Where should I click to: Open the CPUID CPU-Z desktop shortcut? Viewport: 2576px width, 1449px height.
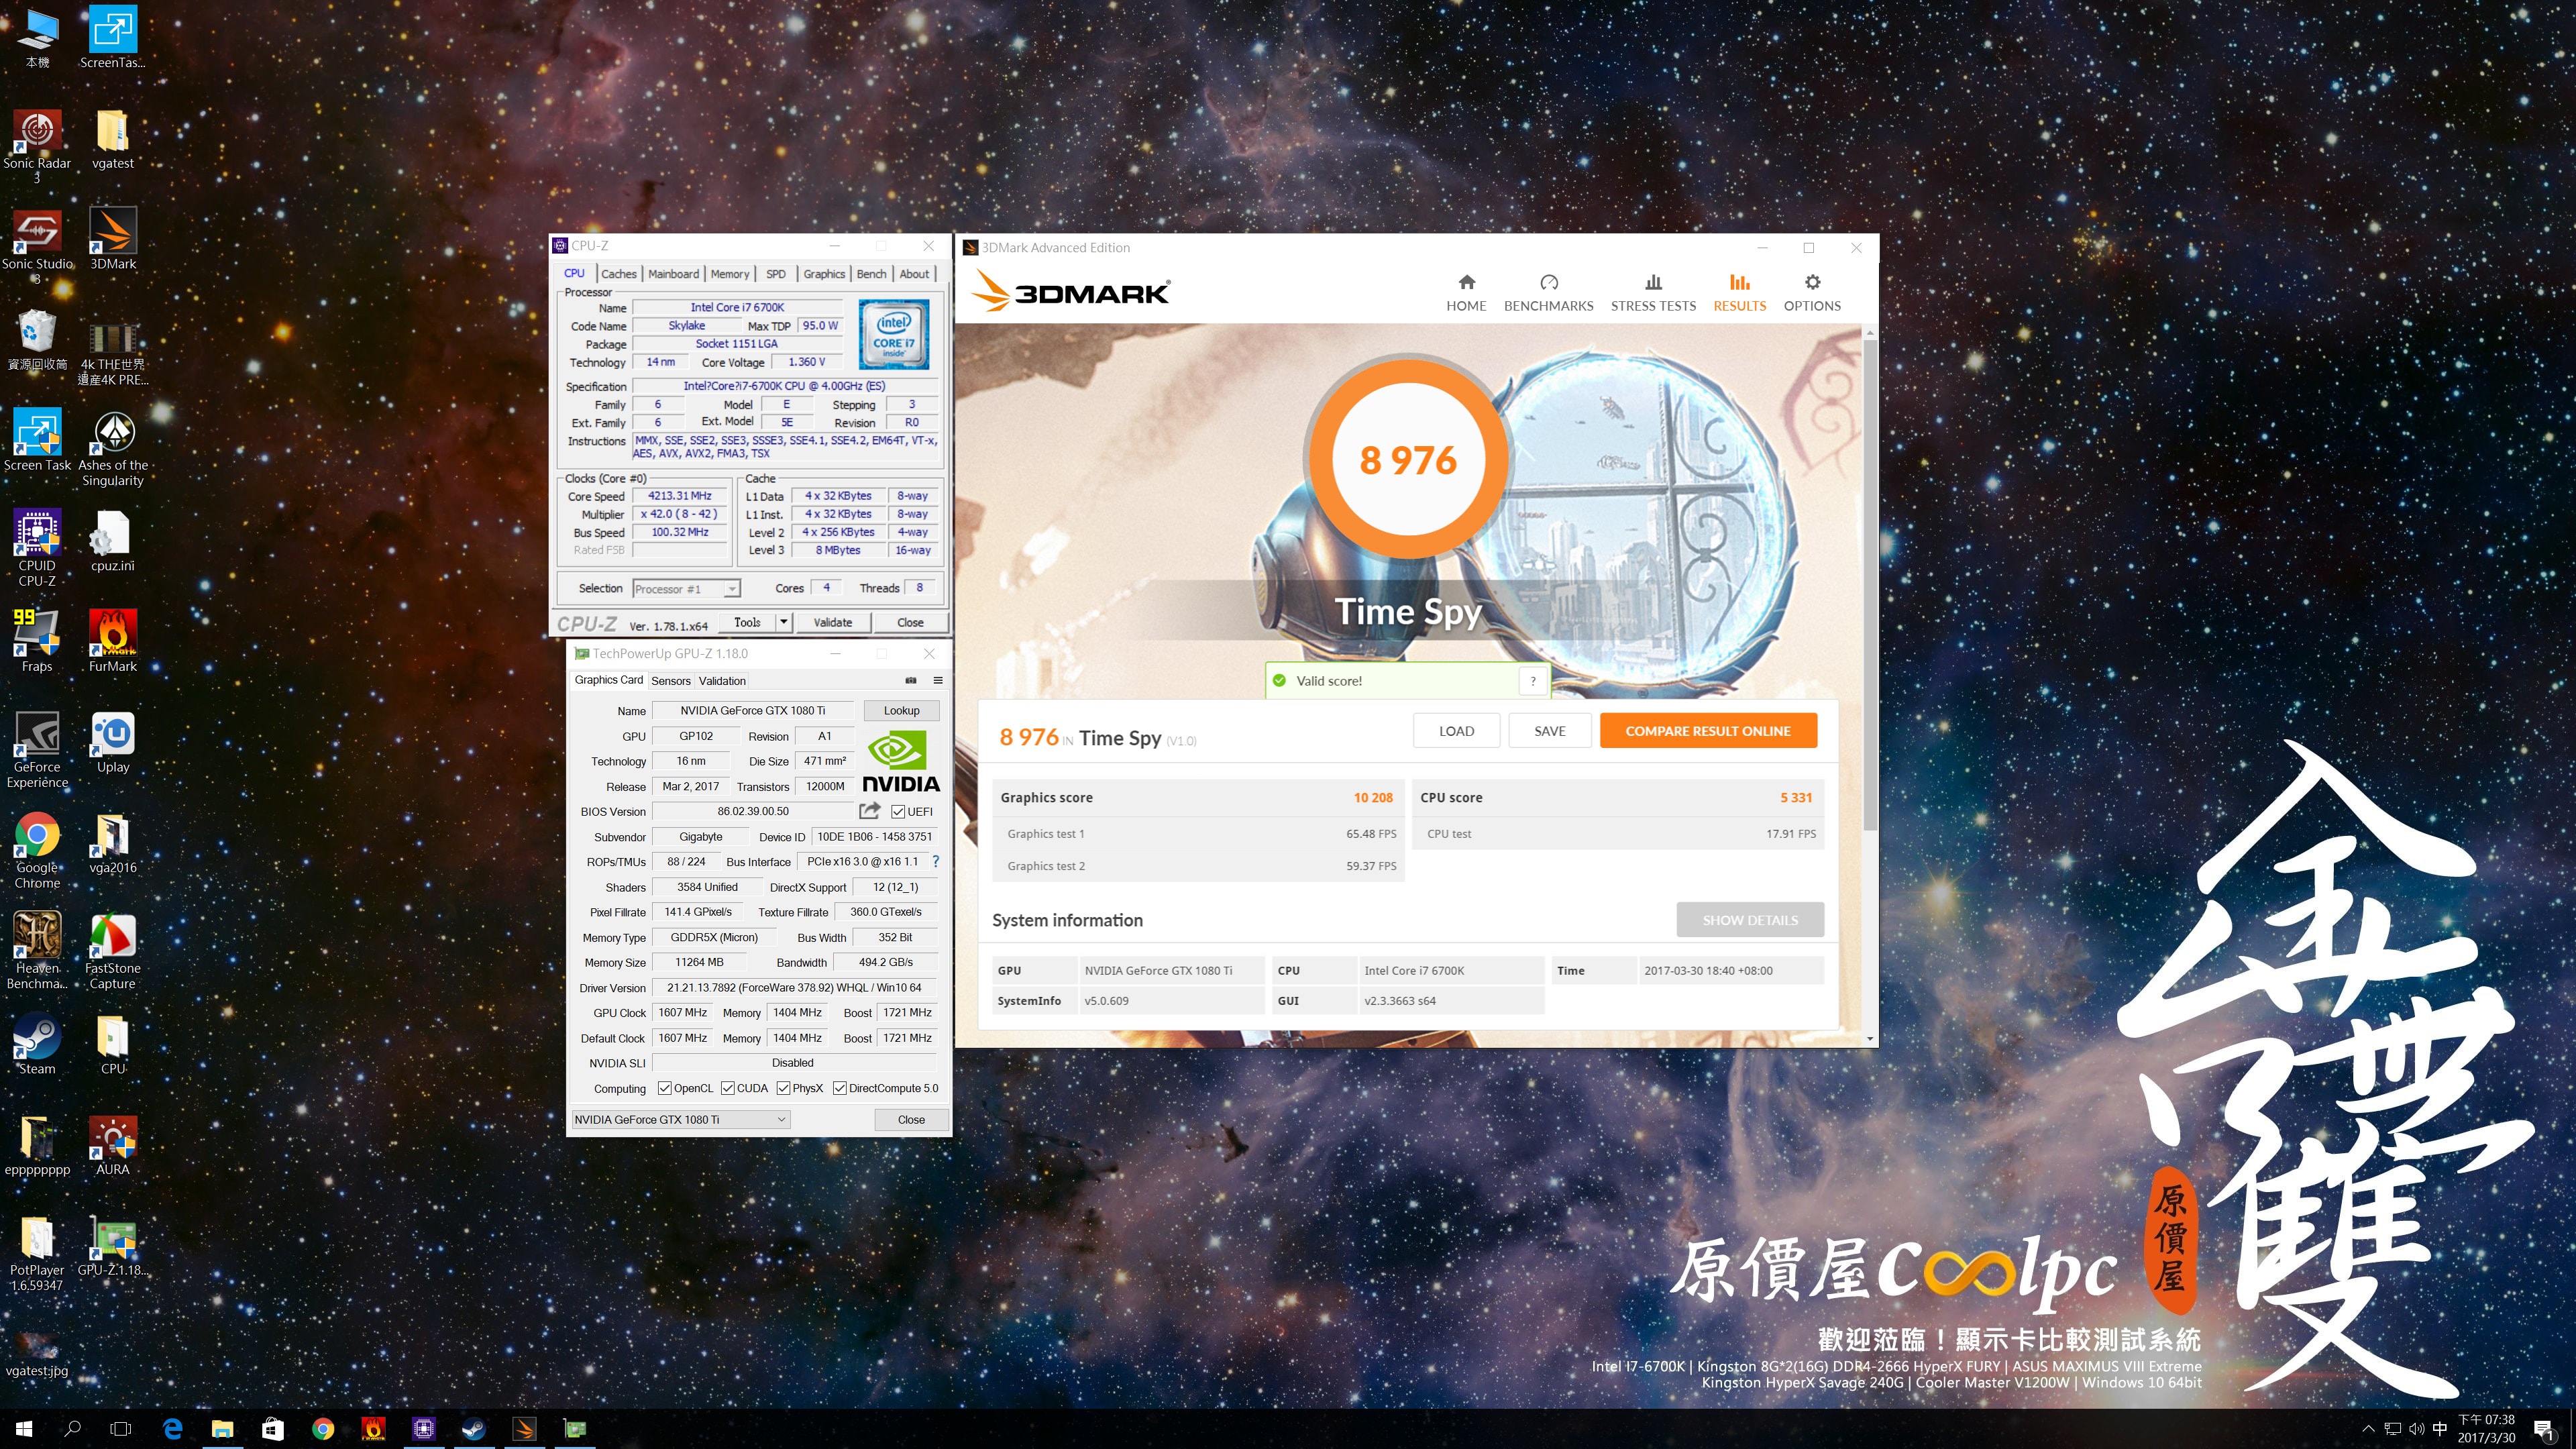(x=37, y=548)
